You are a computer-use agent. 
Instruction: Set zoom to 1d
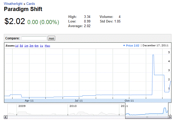[x=17, y=46]
